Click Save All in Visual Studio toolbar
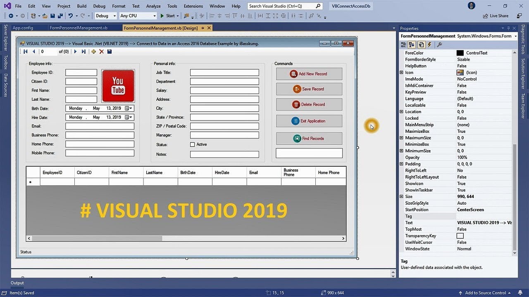529x297 pixels. (60, 16)
